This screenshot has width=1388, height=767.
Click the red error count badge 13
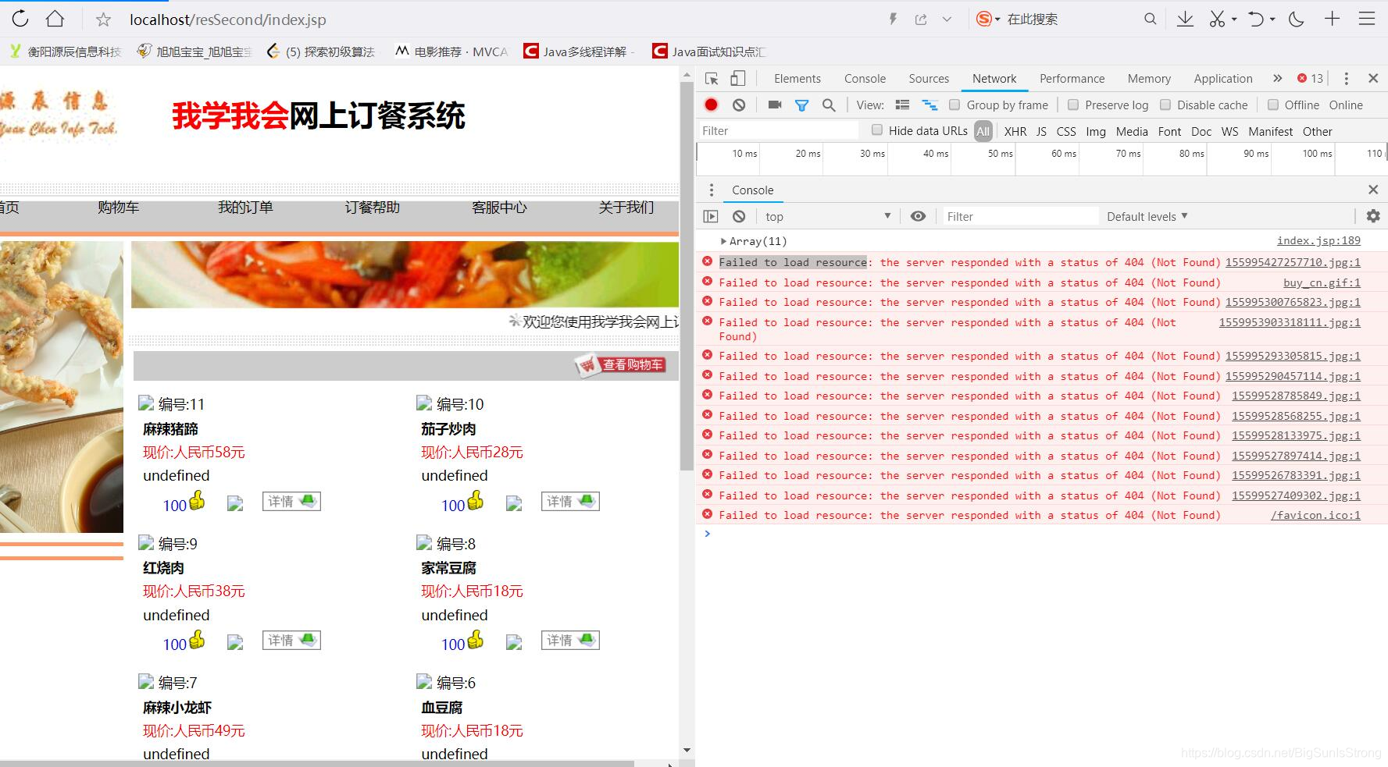click(x=1310, y=78)
